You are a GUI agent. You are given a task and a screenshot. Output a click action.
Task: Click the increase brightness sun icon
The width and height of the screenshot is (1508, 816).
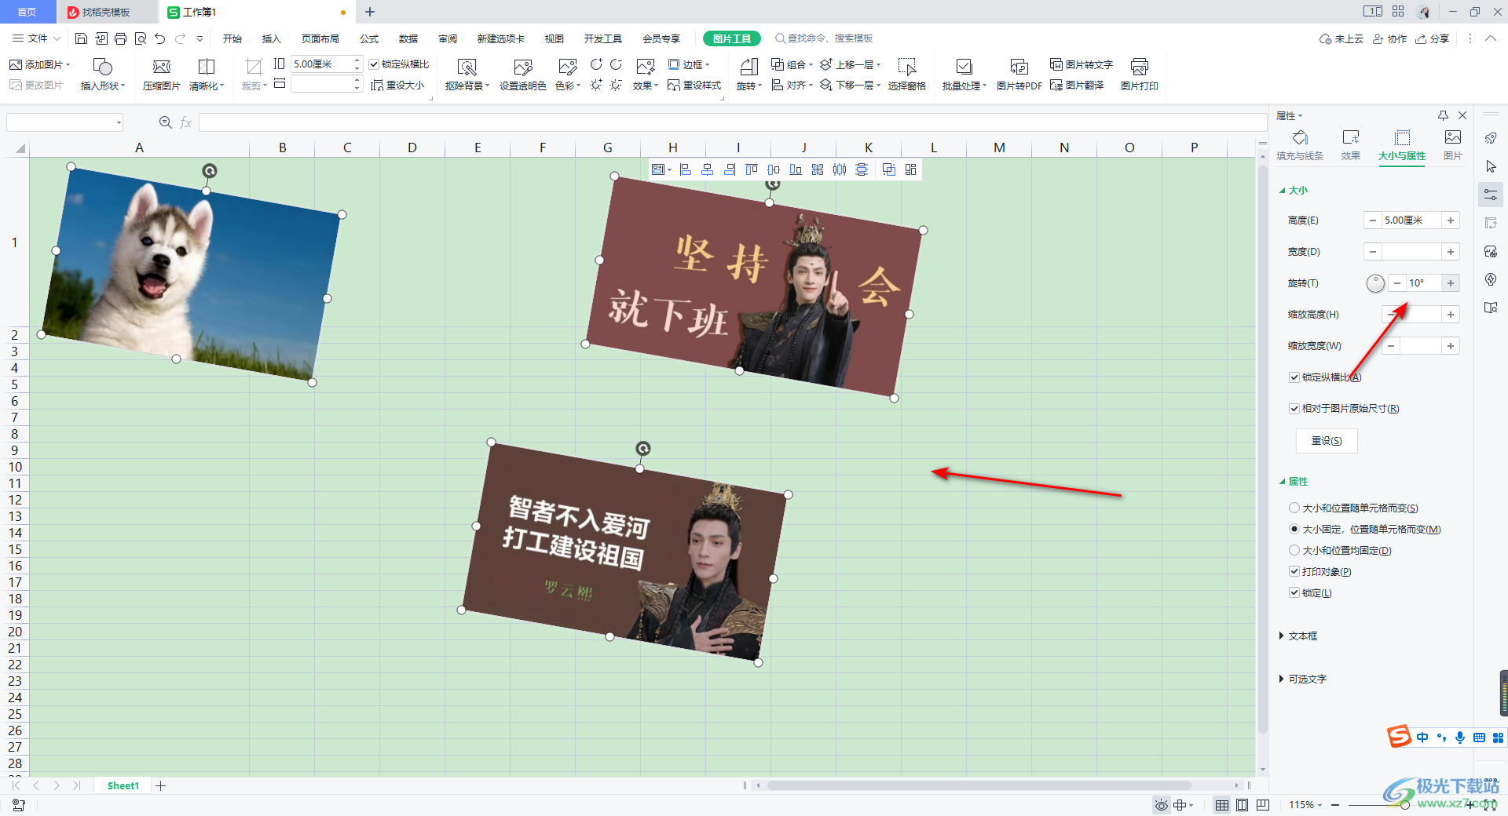tap(596, 85)
